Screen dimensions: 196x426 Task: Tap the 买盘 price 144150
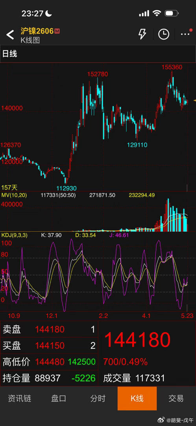click(x=50, y=346)
